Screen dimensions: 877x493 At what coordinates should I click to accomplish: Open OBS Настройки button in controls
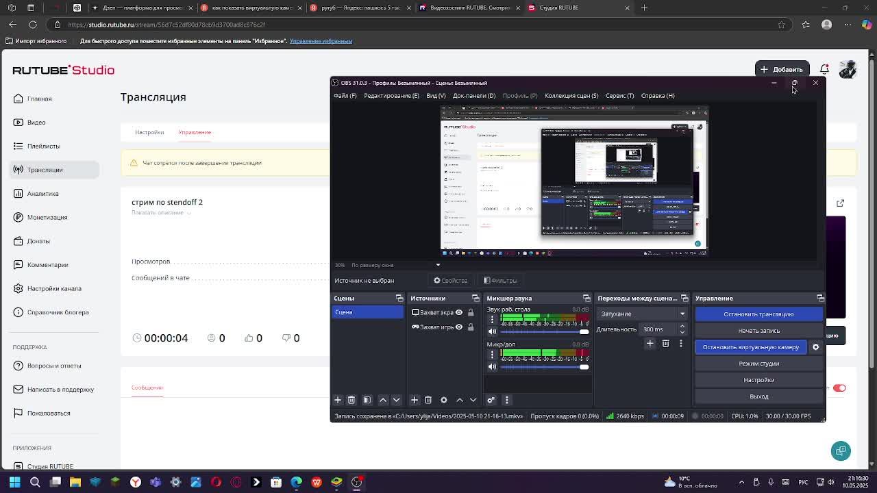[x=758, y=380]
